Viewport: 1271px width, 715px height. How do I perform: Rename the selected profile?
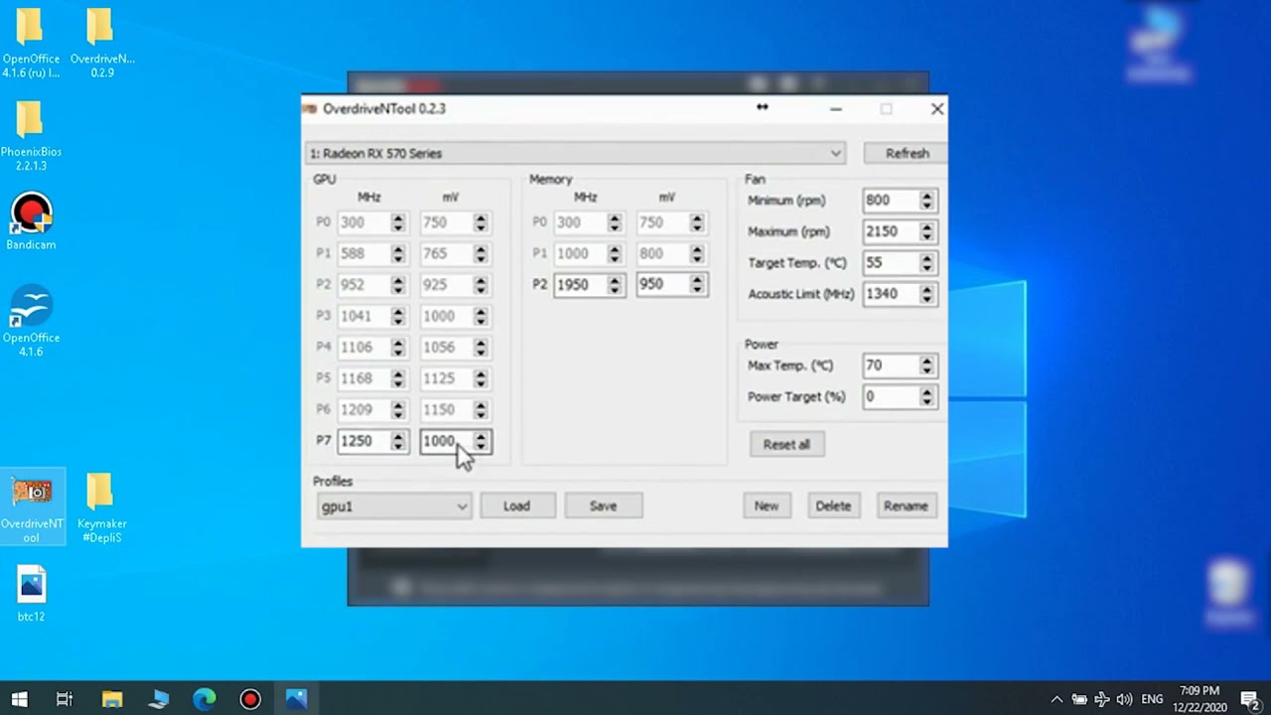point(906,505)
